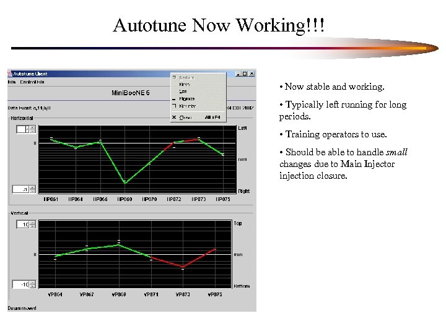The image size is (446, 334).
Task: Click the HP870 axis label
Action: [149, 199]
